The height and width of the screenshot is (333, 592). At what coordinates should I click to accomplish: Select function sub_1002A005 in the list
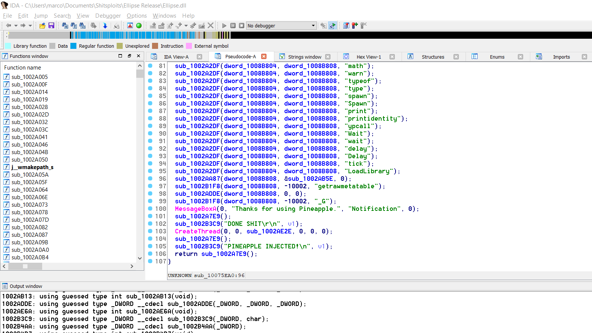coord(29,77)
